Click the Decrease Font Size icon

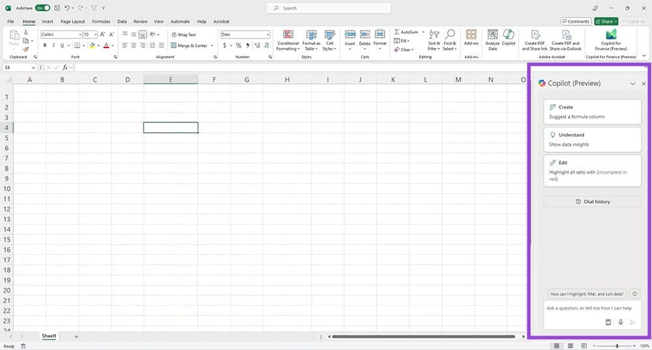[x=111, y=34]
